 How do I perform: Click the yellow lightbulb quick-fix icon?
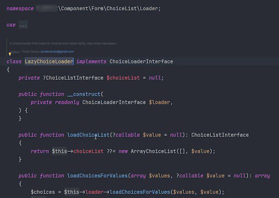point(10,54)
